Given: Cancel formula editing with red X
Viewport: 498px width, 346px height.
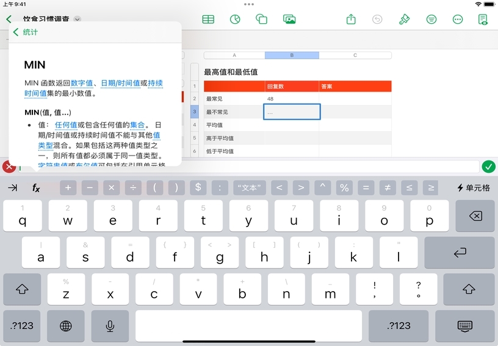Looking at the screenshot, I should point(9,166).
